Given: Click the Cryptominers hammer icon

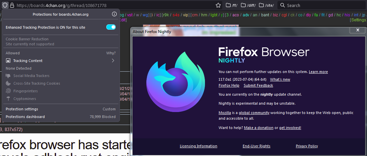Looking at the screenshot, I should point(8,99).
